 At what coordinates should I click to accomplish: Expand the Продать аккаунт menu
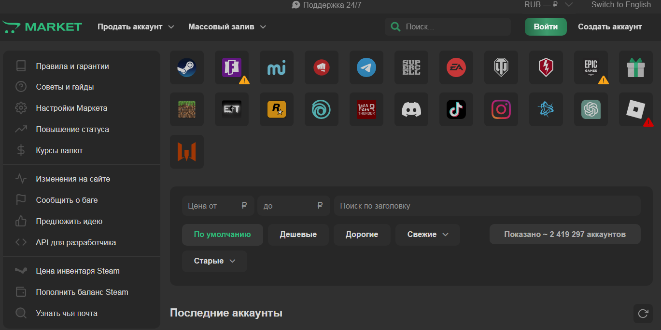[136, 27]
